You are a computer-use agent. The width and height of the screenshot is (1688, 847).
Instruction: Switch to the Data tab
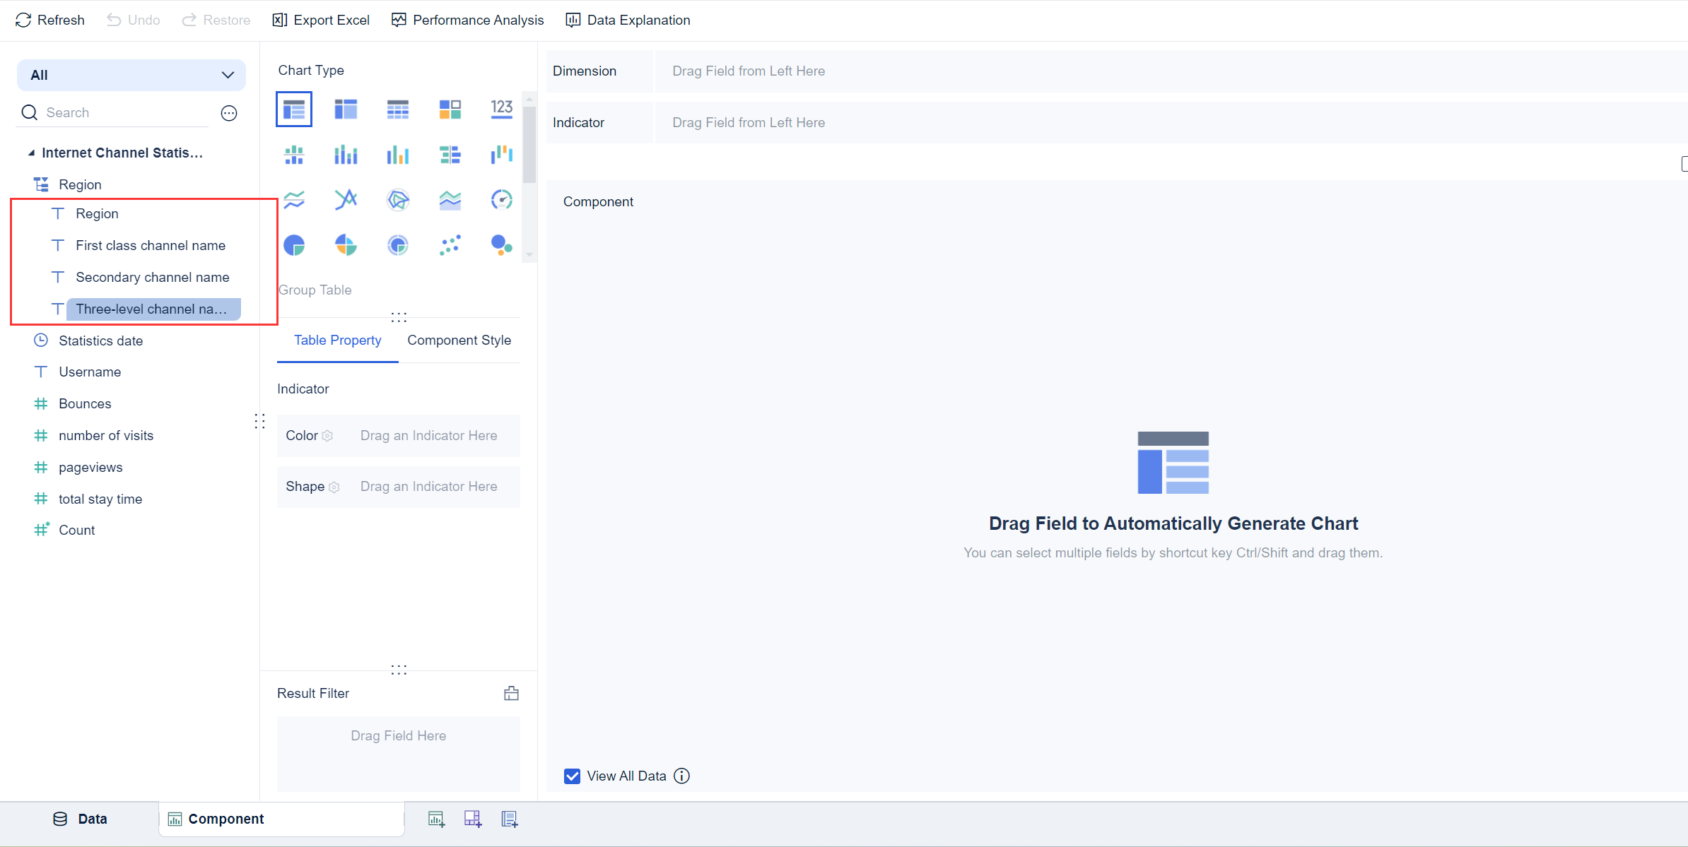pos(80,819)
